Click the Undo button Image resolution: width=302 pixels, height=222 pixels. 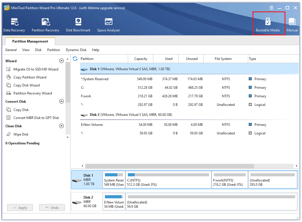(x=52, y=207)
